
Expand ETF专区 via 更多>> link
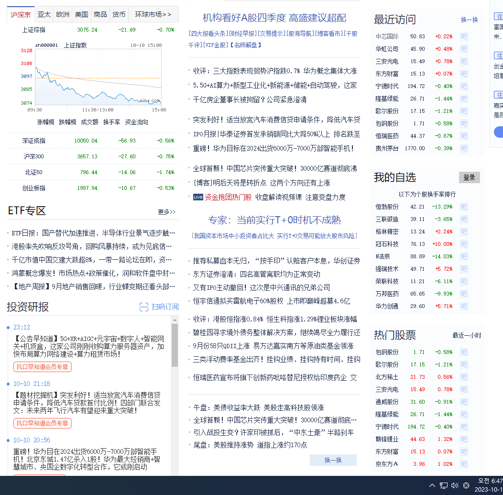pos(166,212)
